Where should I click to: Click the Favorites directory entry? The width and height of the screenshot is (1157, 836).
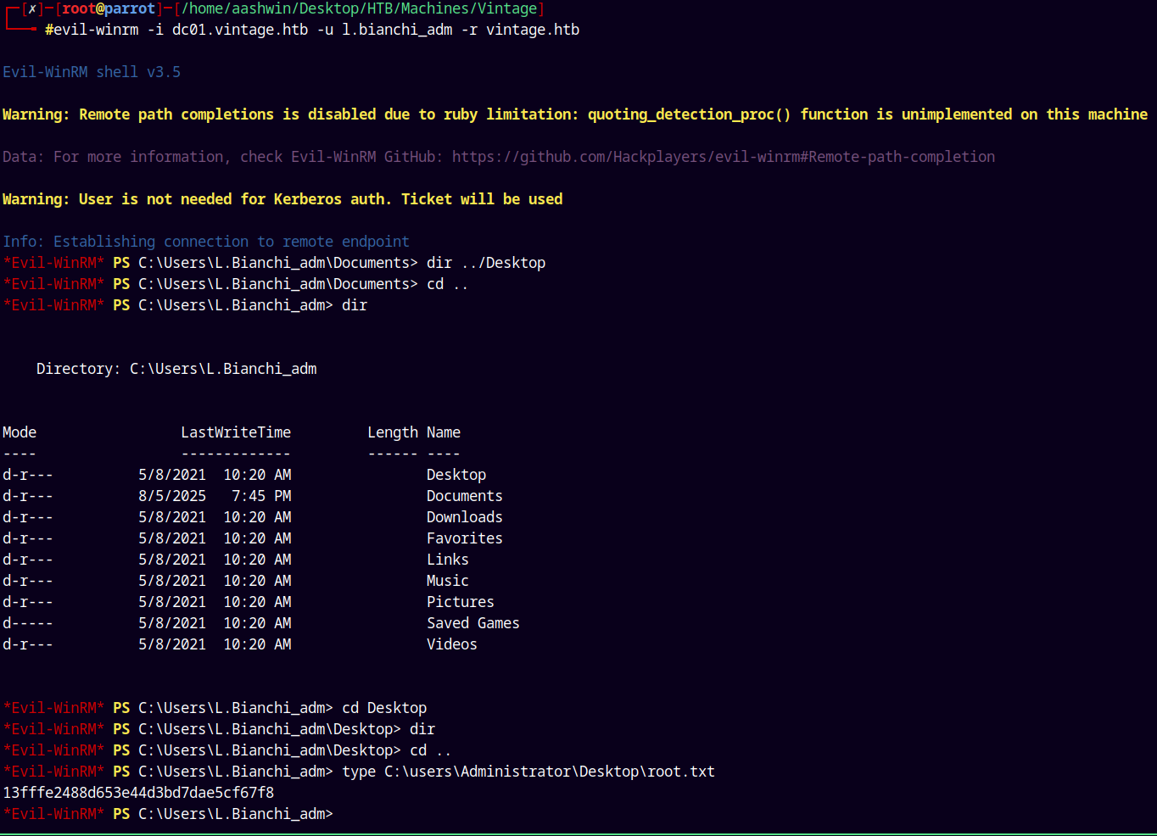(465, 538)
